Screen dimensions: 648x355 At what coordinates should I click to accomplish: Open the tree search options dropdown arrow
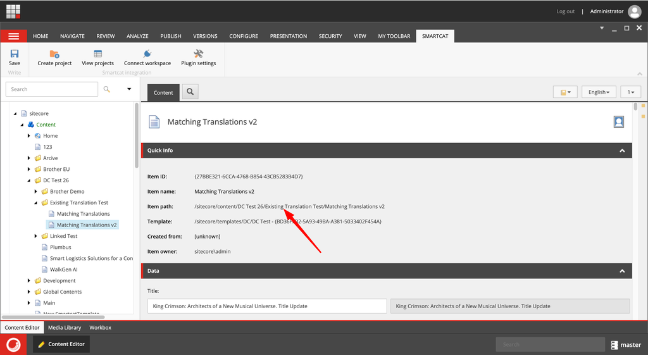click(129, 89)
